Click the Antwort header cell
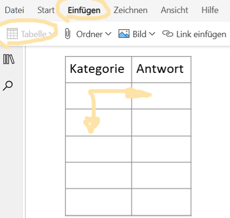This screenshot has height=218, width=230. coord(161,69)
